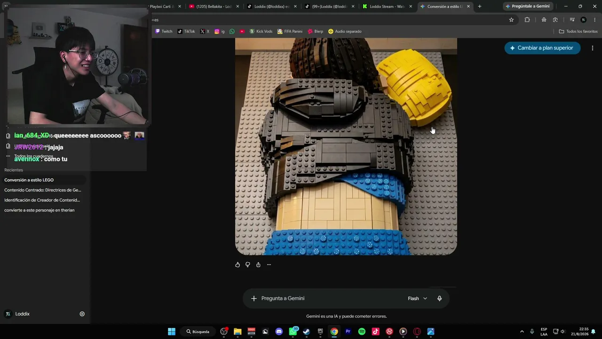Image resolution: width=602 pixels, height=339 pixels.
Task: Open the Blerp bookmark
Action: click(x=315, y=32)
